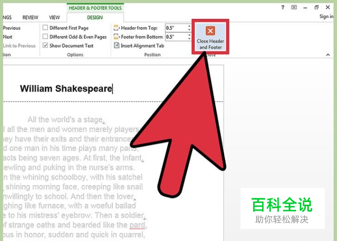Click the Insert Alignment Tab icon
Screen dimensions: 337x241
click(x=116, y=45)
